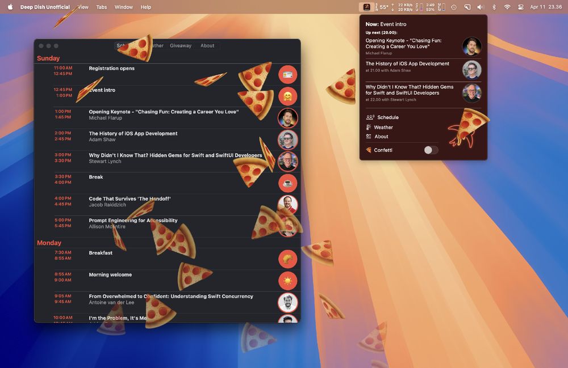The width and height of the screenshot is (568, 368).
Task: Click the Weather icon in popup
Action: point(369,127)
